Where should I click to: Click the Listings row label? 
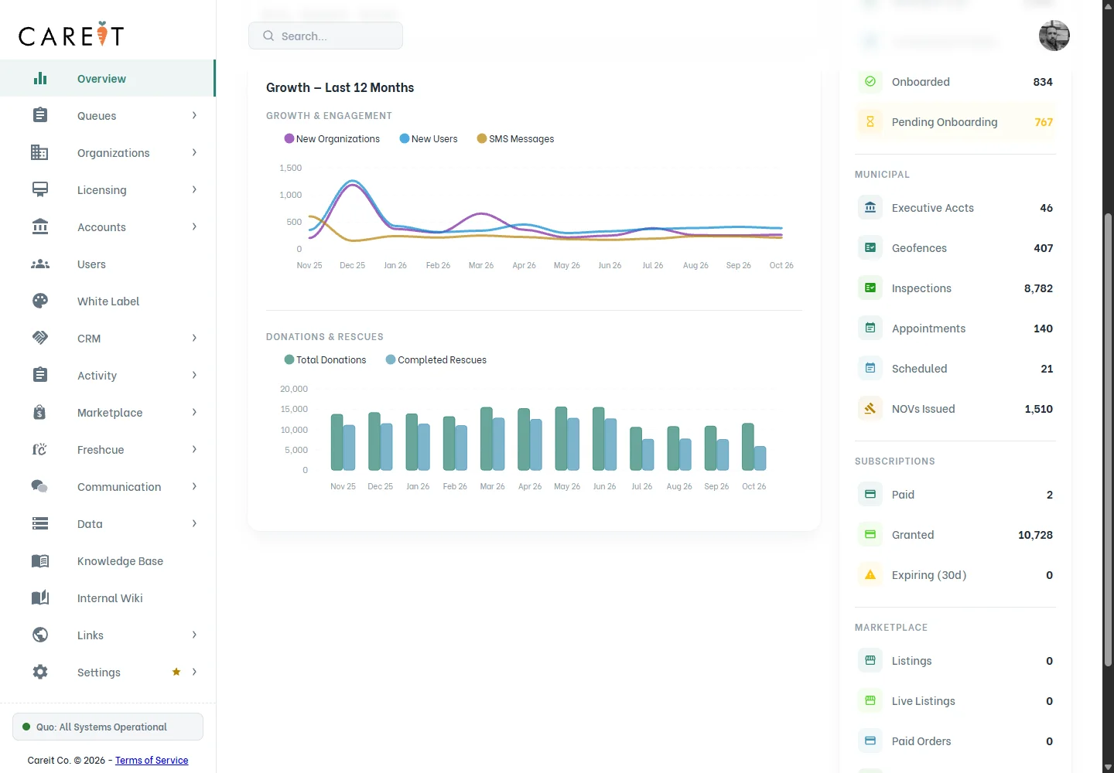coord(911,660)
